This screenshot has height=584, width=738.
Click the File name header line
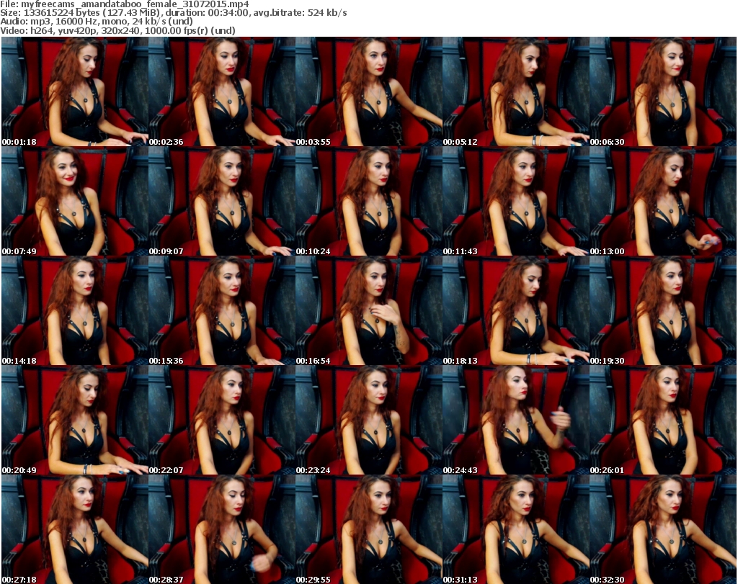pyautogui.click(x=125, y=4)
